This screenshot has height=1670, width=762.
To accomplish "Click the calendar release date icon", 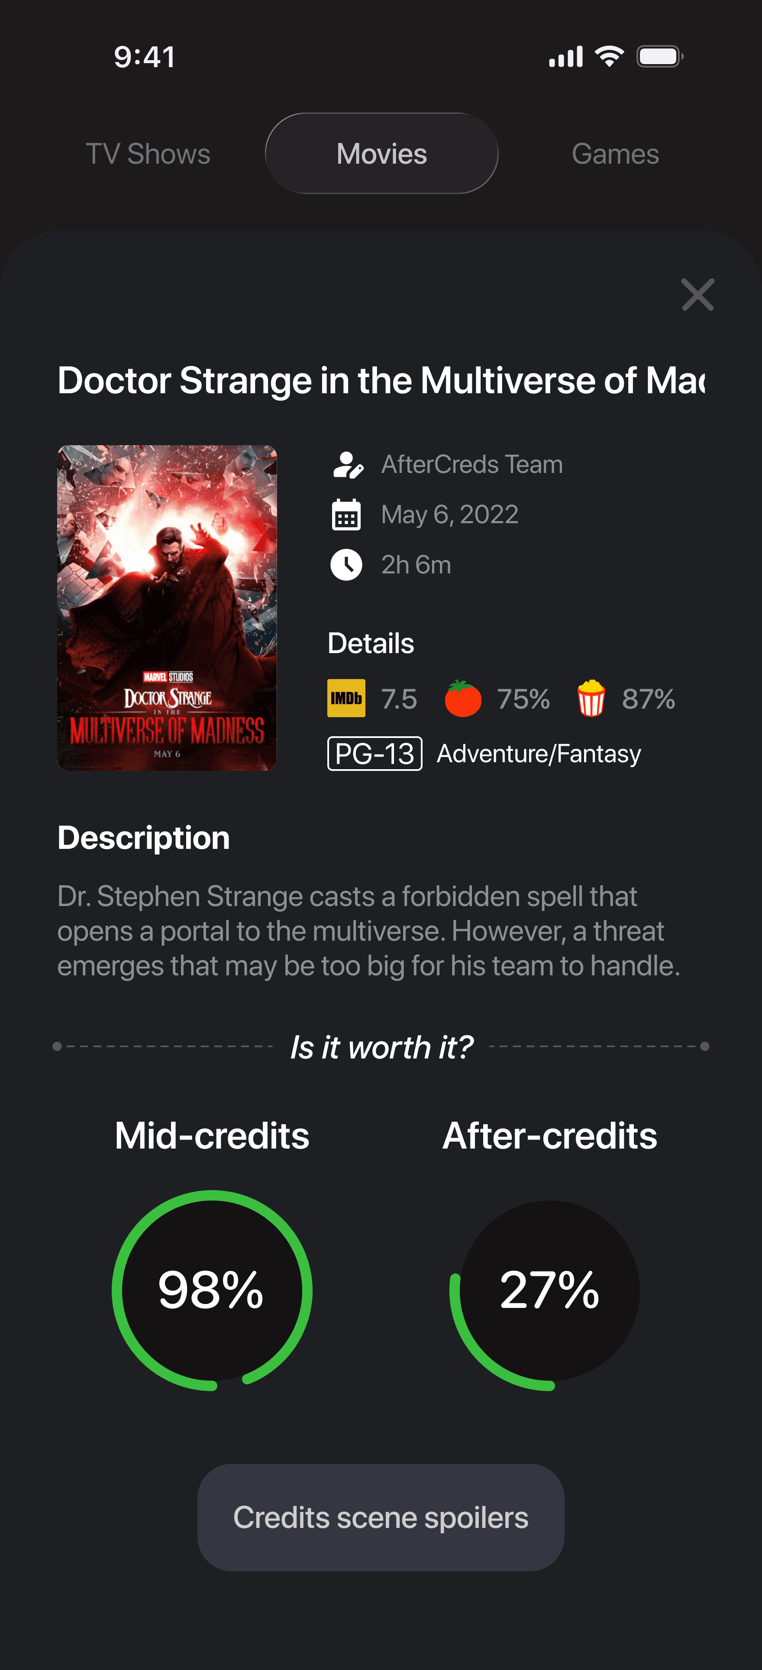I will click(x=346, y=515).
